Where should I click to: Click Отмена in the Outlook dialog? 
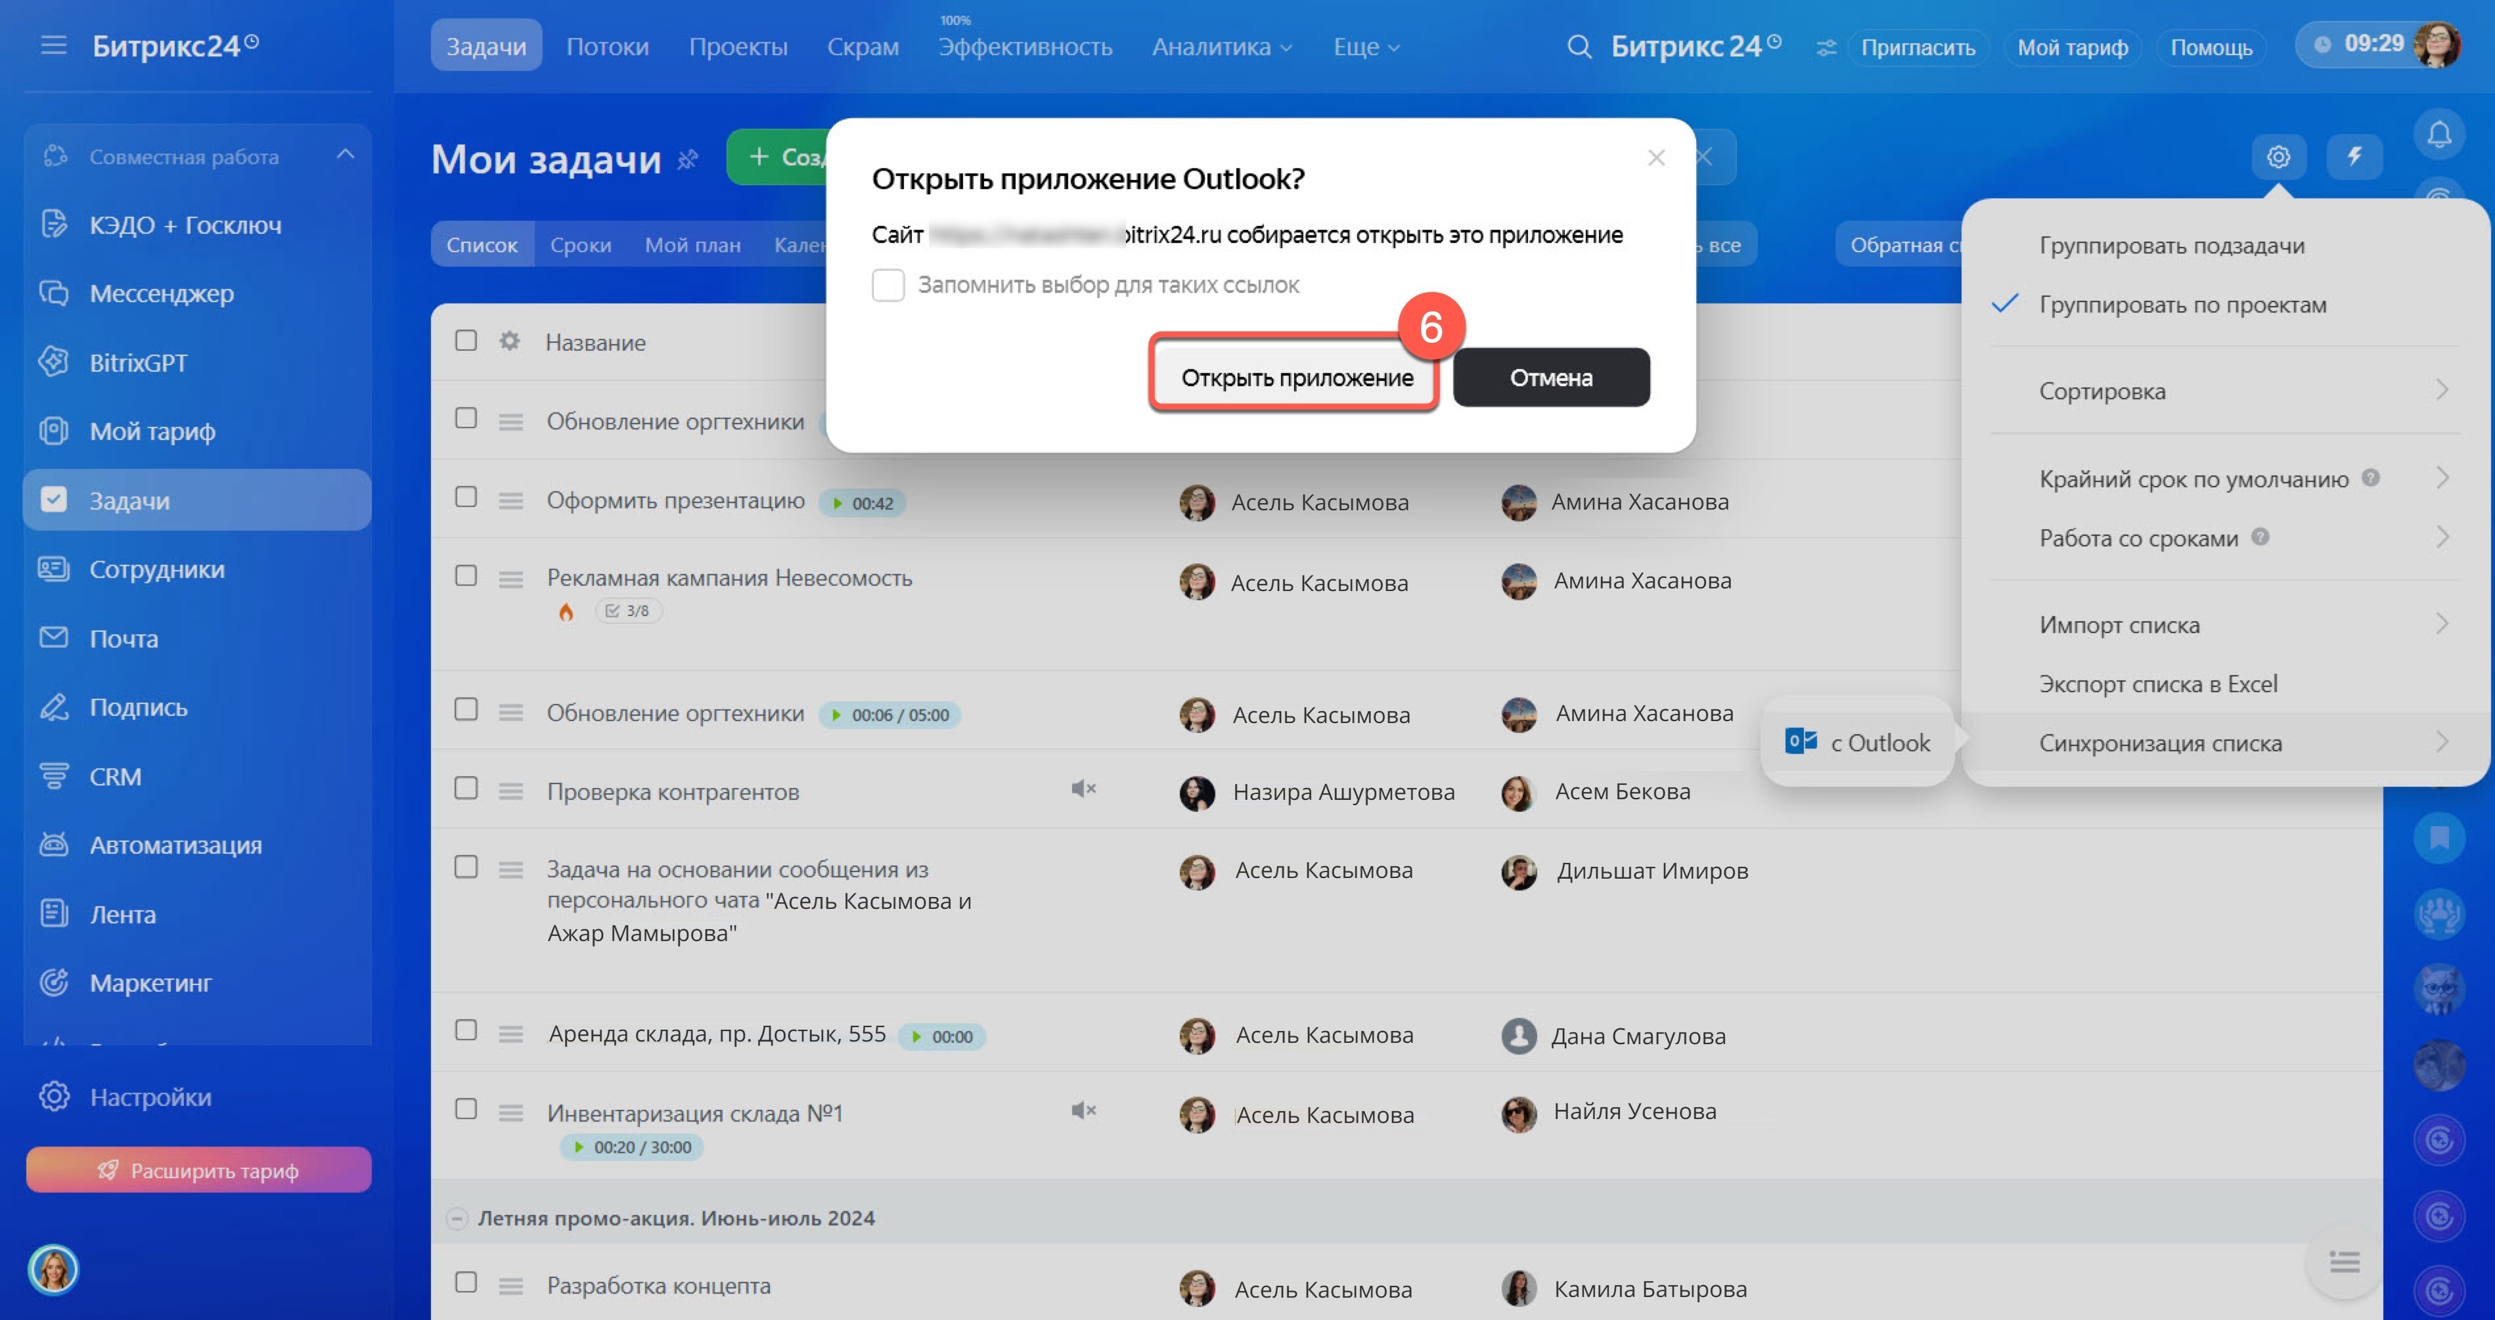[1550, 378]
